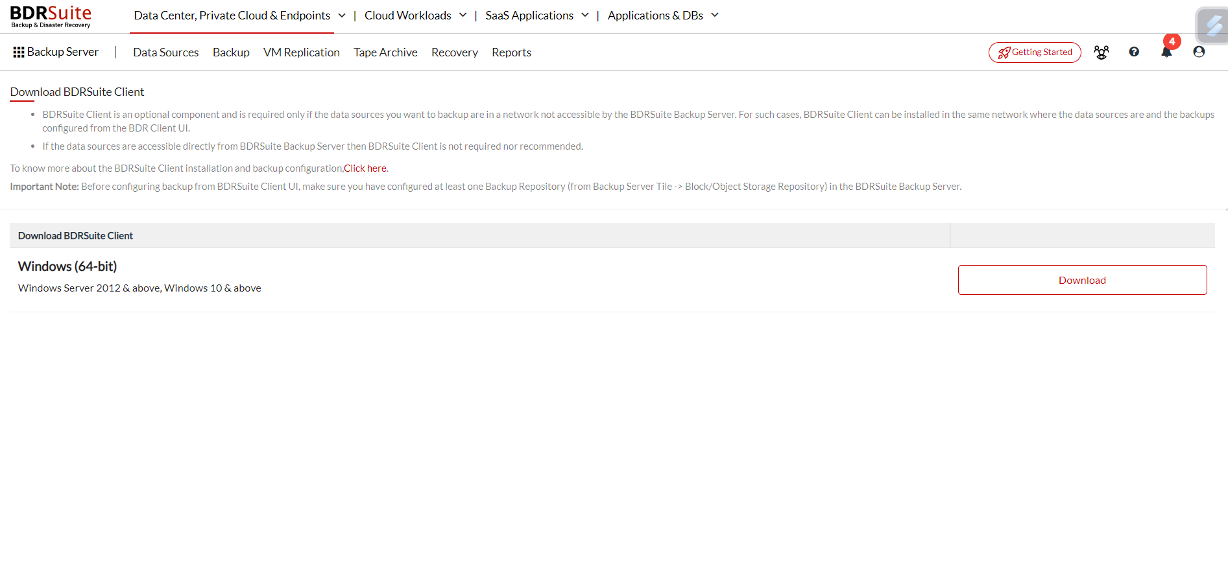Open the Backup Server grid menu icon
The width and height of the screenshot is (1228, 565).
(19, 52)
